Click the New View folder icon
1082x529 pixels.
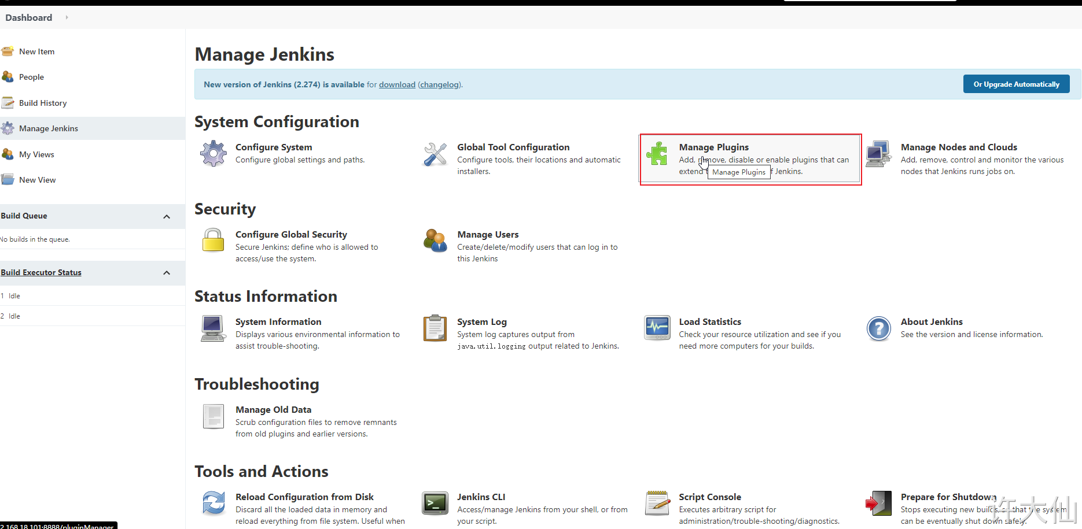(x=8, y=180)
